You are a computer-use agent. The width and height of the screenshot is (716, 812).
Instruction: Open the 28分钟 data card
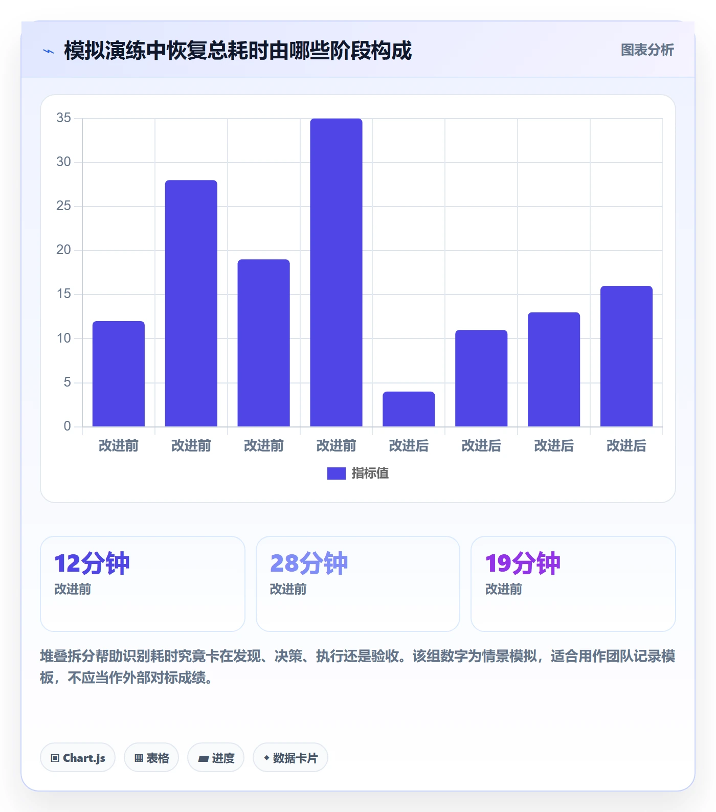point(358,584)
